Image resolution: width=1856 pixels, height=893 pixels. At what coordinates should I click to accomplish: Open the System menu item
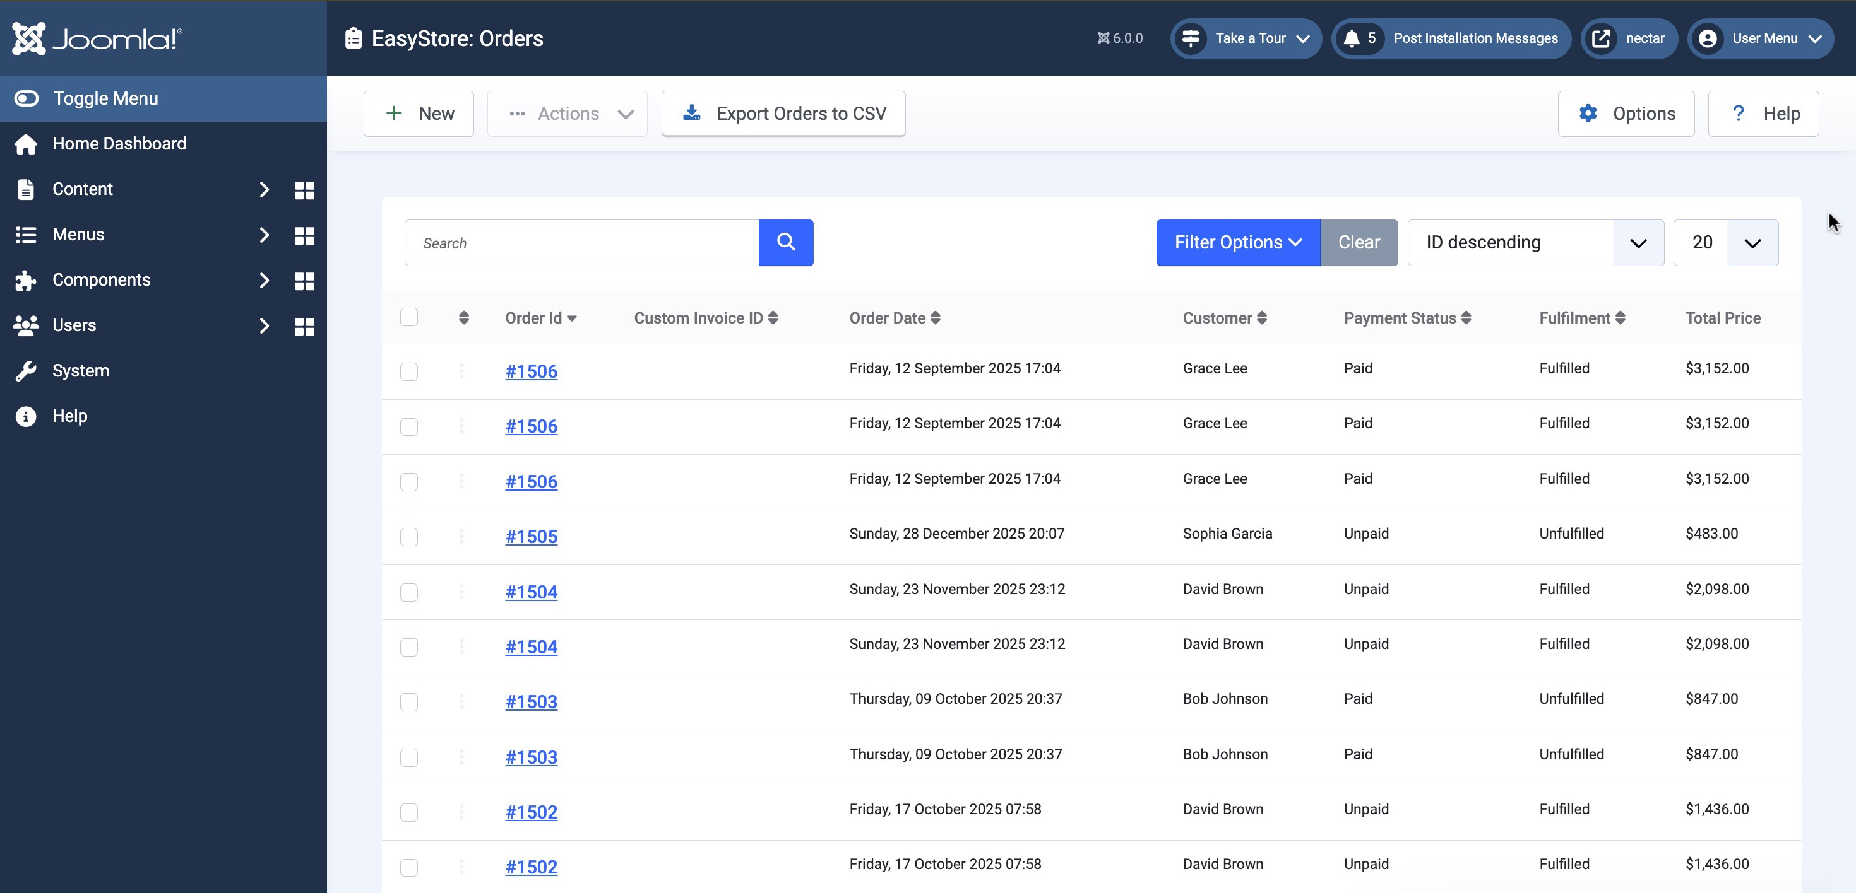point(81,371)
